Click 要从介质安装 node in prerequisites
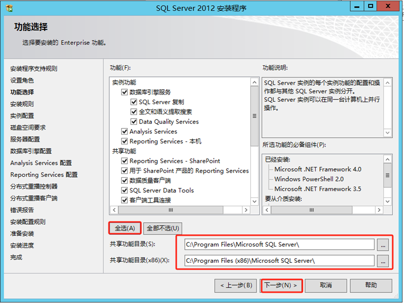 (x=283, y=199)
